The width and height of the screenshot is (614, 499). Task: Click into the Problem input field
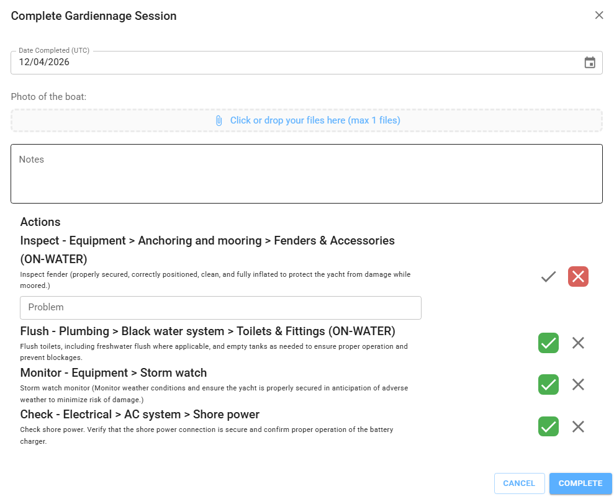point(220,307)
